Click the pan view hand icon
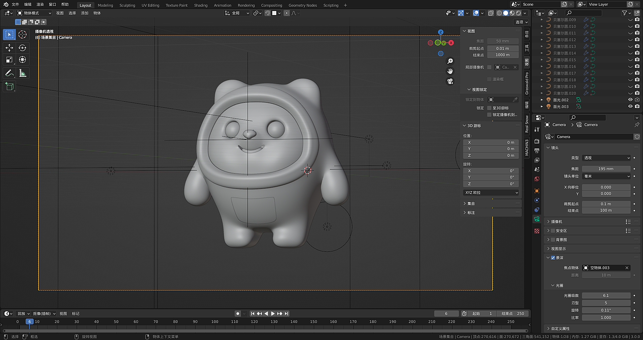Screen dimensions: 643x340 450,71
